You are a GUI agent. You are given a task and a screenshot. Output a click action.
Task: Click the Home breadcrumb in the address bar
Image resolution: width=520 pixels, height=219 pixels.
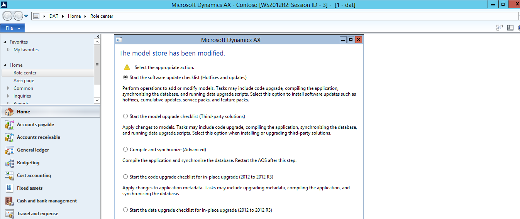[x=75, y=16]
